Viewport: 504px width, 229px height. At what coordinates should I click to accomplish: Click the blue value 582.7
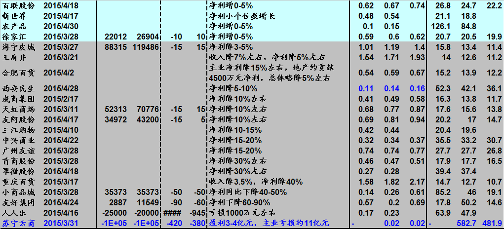[466, 223]
